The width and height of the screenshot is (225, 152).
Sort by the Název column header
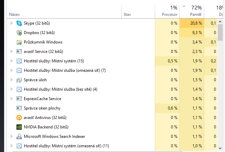(64, 11)
